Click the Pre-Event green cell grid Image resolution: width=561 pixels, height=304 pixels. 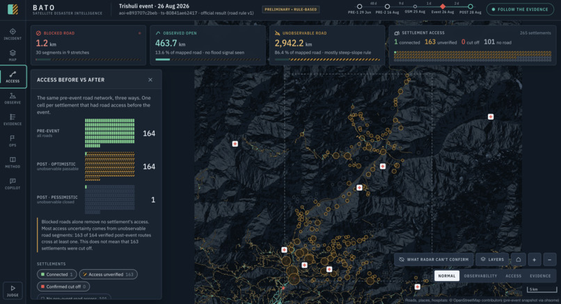click(109, 133)
